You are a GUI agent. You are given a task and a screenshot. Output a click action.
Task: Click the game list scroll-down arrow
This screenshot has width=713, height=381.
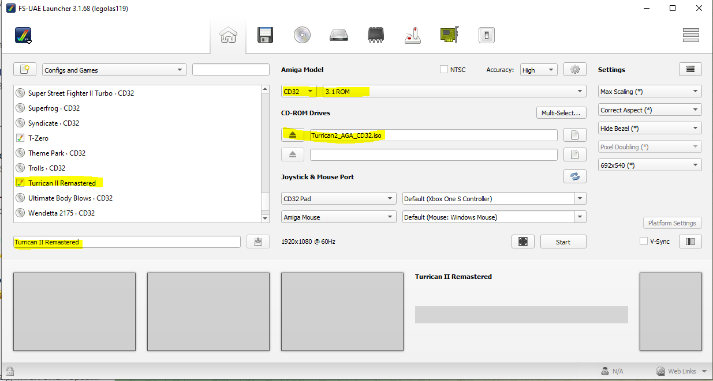pos(266,218)
